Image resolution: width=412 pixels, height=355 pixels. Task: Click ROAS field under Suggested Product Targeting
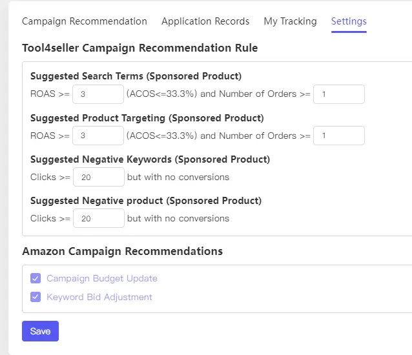(x=98, y=136)
